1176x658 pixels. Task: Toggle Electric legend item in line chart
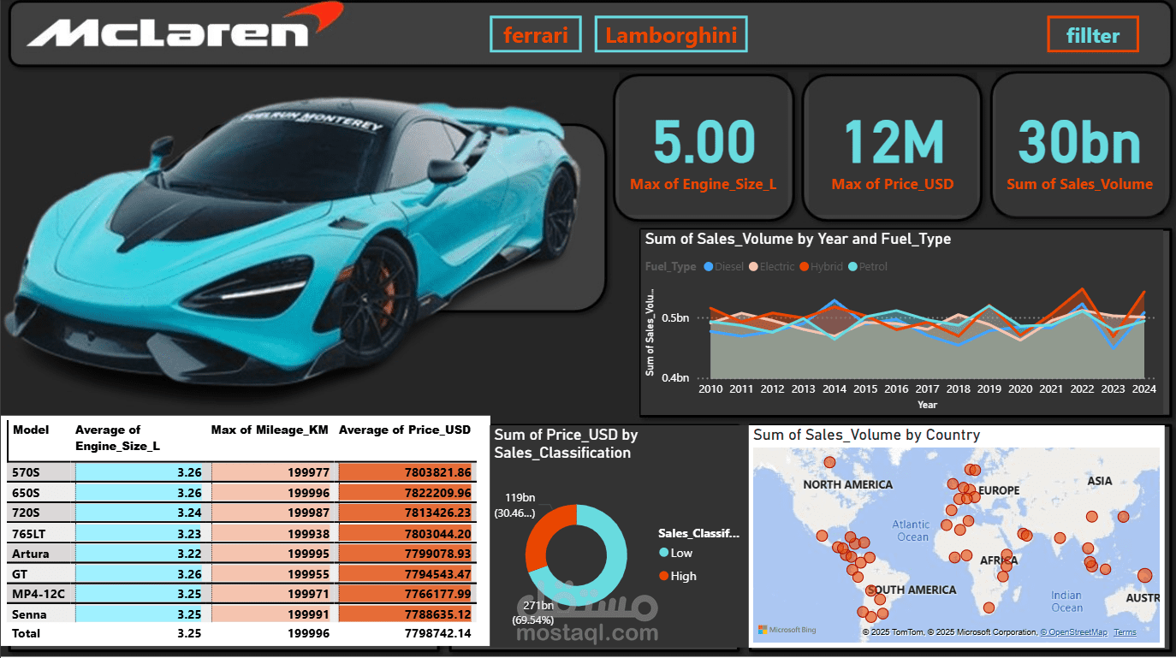click(771, 267)
